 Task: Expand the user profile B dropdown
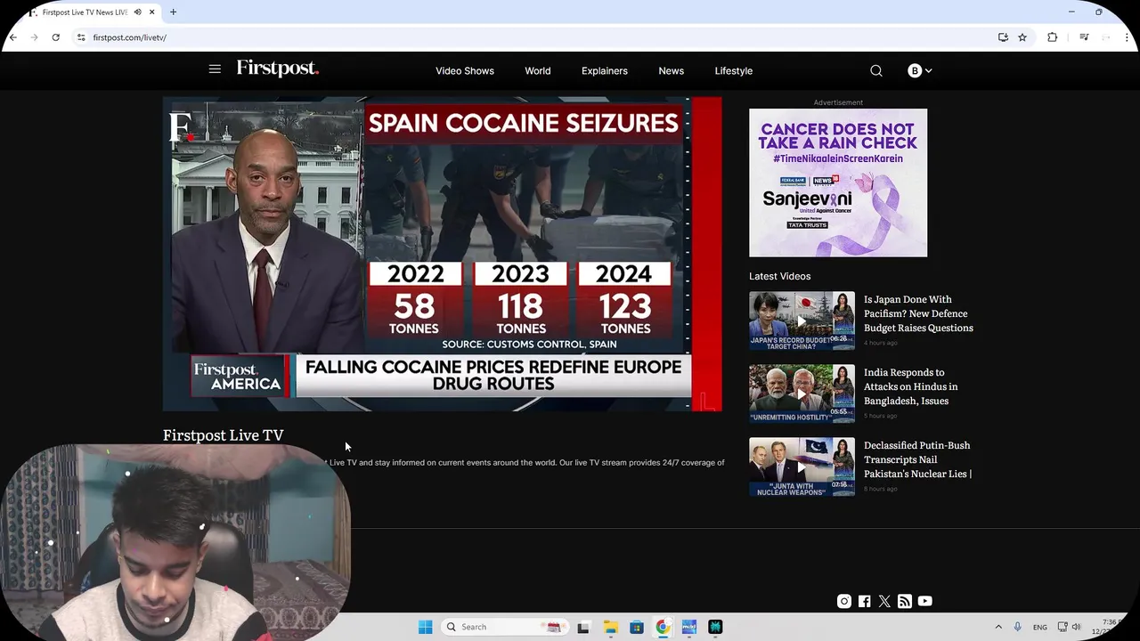[x=920, y=70]
